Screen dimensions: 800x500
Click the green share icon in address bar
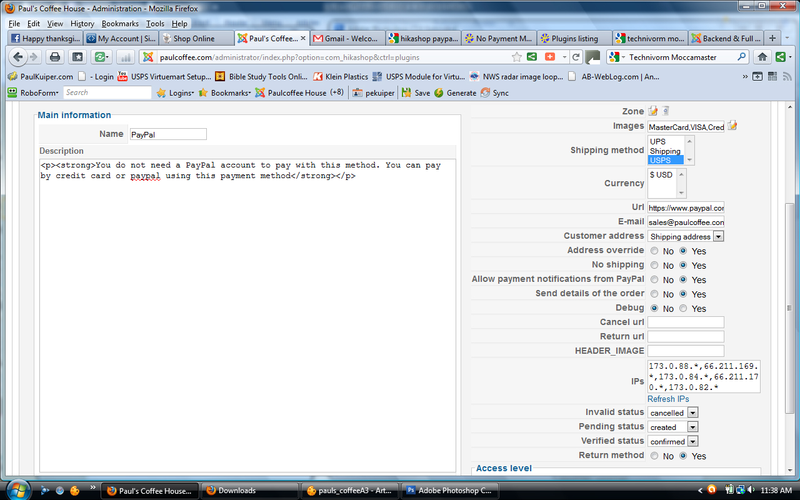coord(532,57)
